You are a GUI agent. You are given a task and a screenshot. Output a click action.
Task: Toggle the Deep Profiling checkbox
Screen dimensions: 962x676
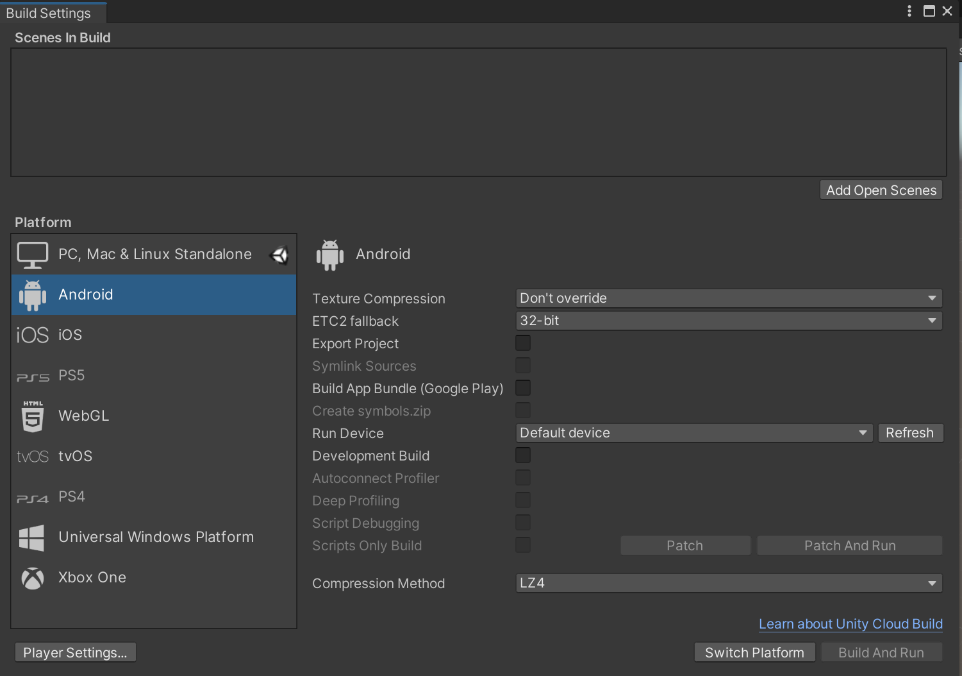pos(523,500)
